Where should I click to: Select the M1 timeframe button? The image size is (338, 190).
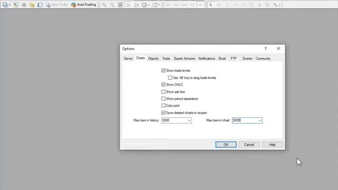tap(168, 5)
